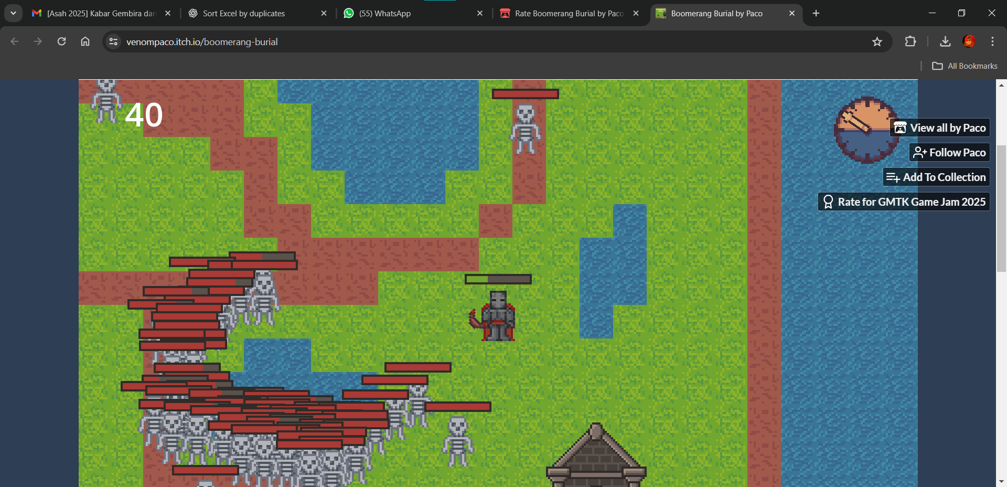Click the kill counter showing 40

(144, 115)
